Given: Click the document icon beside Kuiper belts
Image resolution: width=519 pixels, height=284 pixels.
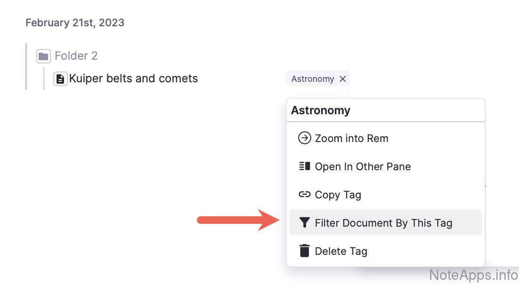Looking at the screenshot, I should pos(60,79).
